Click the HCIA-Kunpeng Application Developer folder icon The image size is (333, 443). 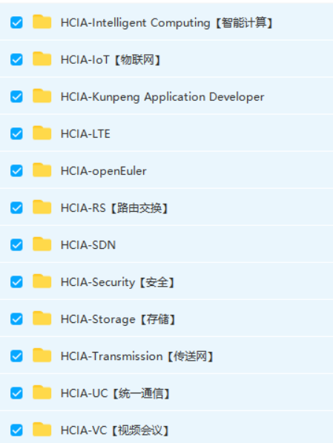pos(42,96)
